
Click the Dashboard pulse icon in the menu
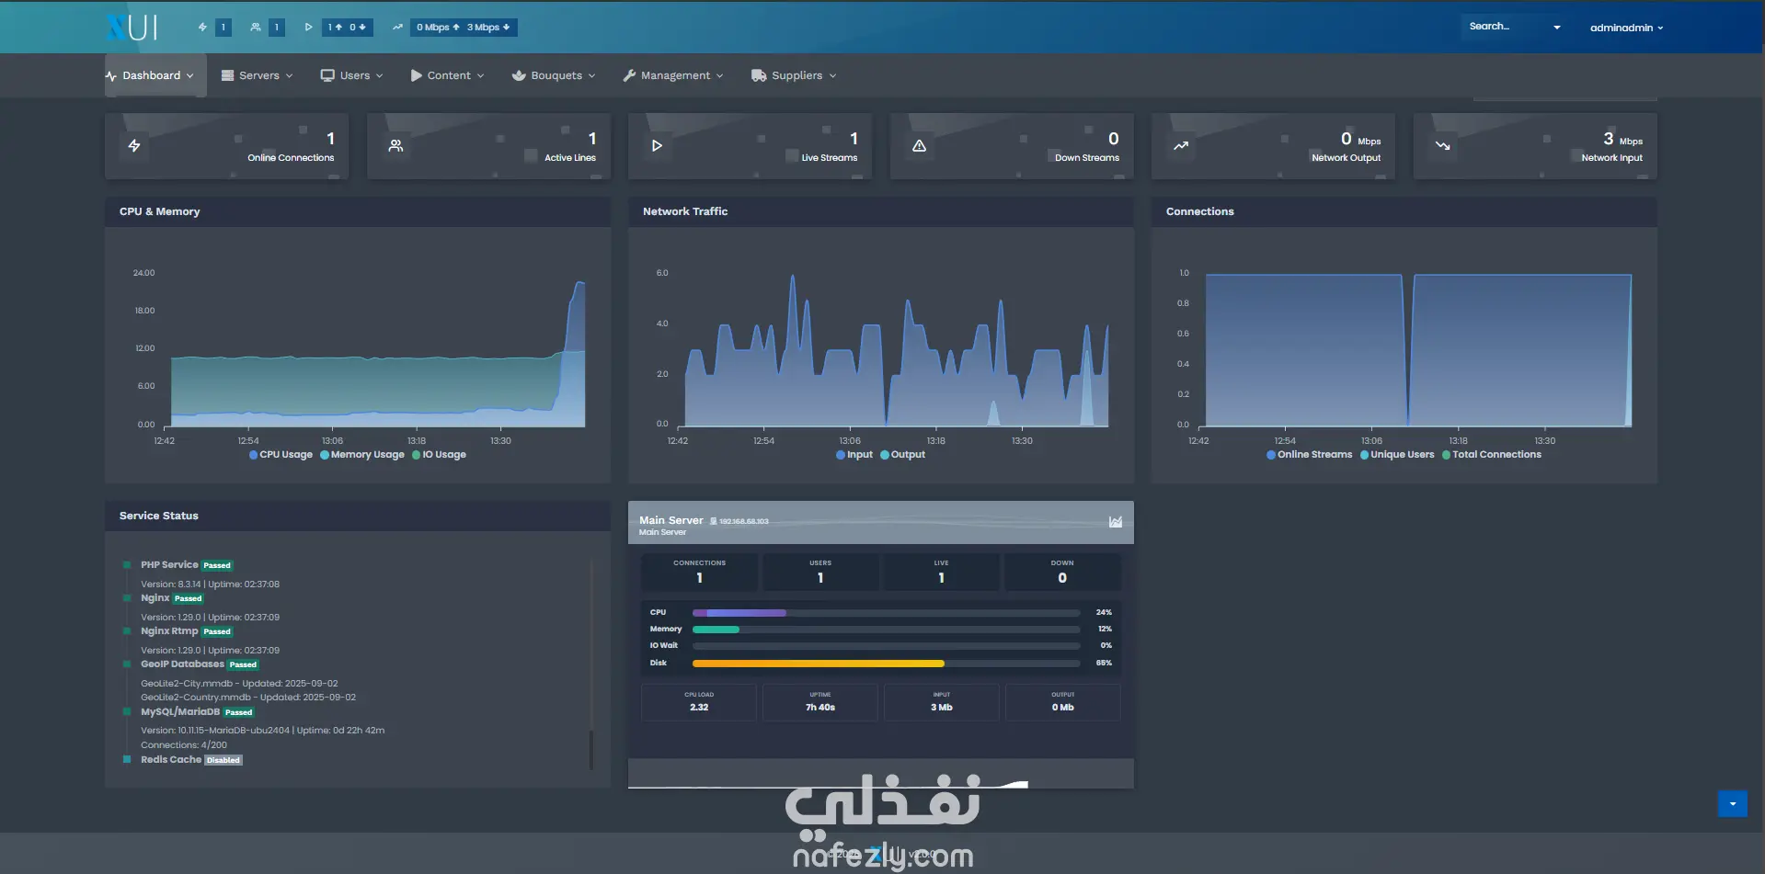(111, 76)
